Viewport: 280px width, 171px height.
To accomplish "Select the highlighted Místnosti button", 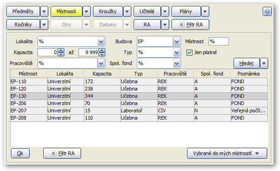I will coord(67,11).
